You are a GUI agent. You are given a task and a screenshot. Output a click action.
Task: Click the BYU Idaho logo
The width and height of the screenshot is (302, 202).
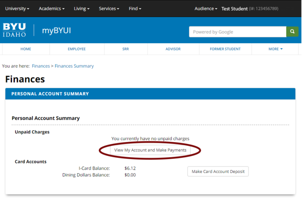coord(14,30)
